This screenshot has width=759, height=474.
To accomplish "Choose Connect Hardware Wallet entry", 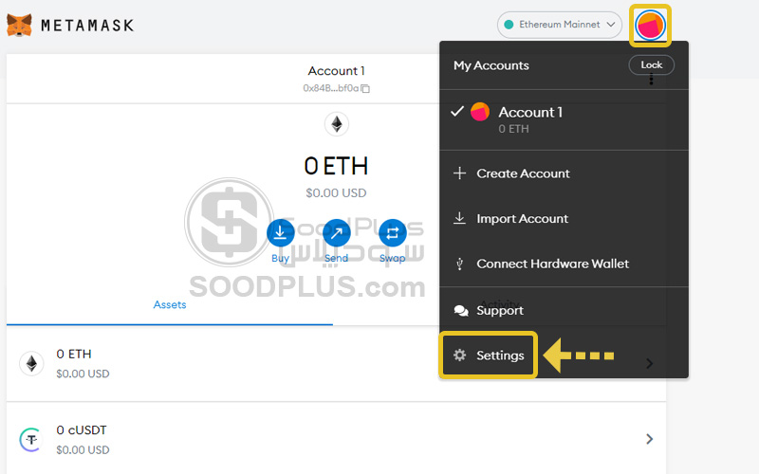I will click(564, 264).
